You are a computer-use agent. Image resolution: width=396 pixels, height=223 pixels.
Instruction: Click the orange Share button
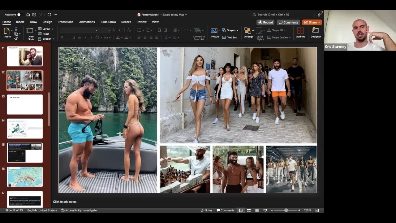[312, 22]
